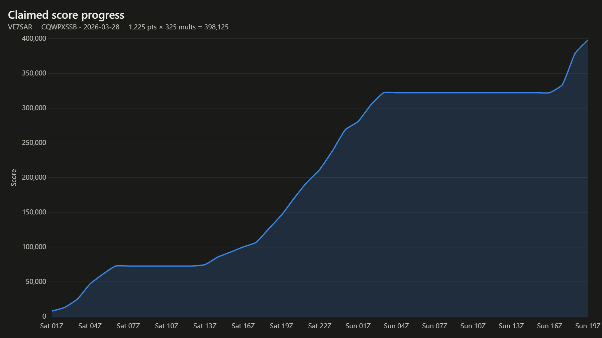Click the 'Sun 07Z' x-axis label
Viewport: 602px width, 338px height.
435,326
